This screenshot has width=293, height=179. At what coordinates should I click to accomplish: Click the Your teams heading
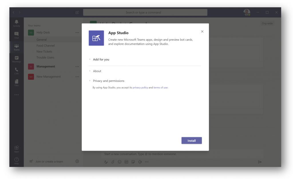34,25
